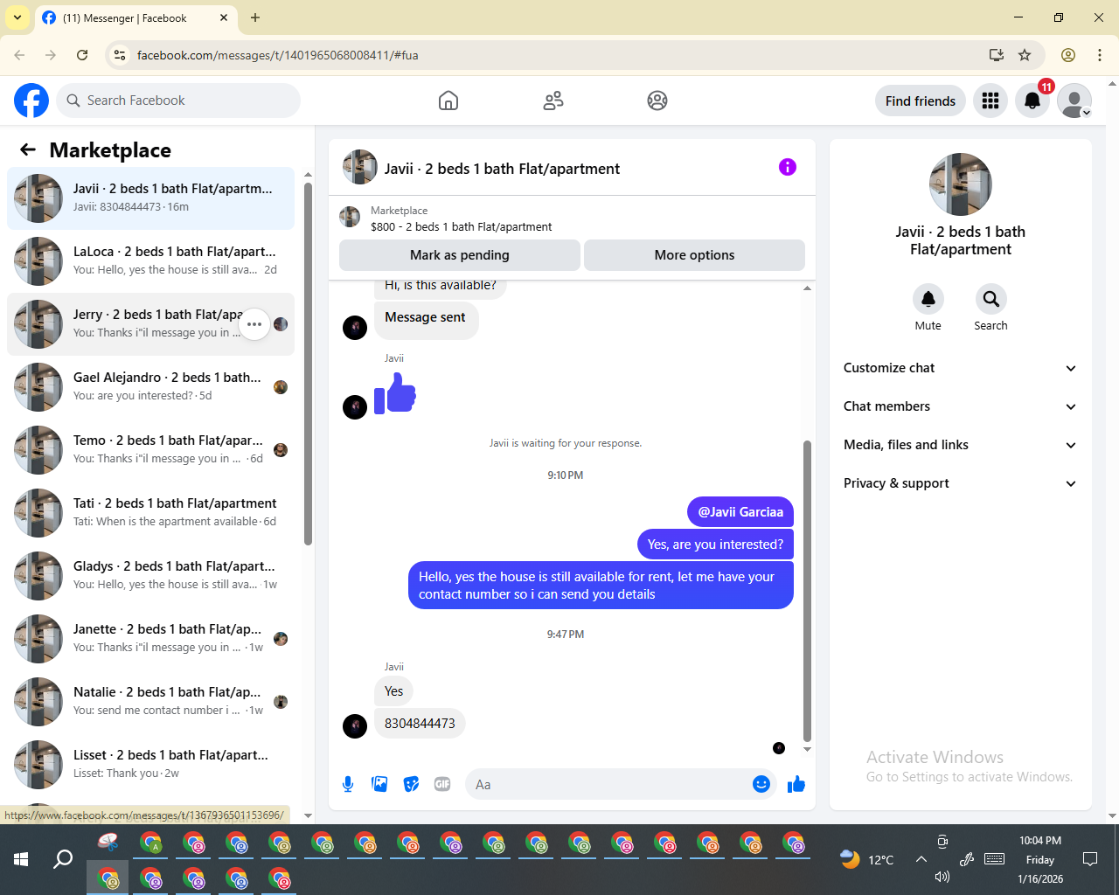Expand Media, files and links section
Viewport: 1119px width, 895px height.
coord(961,445)
